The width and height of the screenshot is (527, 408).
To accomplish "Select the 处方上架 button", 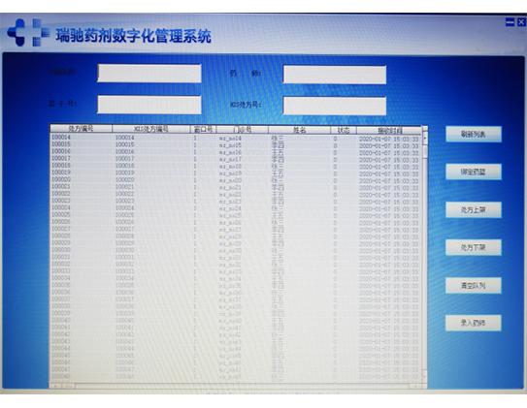I will (x=474, y=209).
